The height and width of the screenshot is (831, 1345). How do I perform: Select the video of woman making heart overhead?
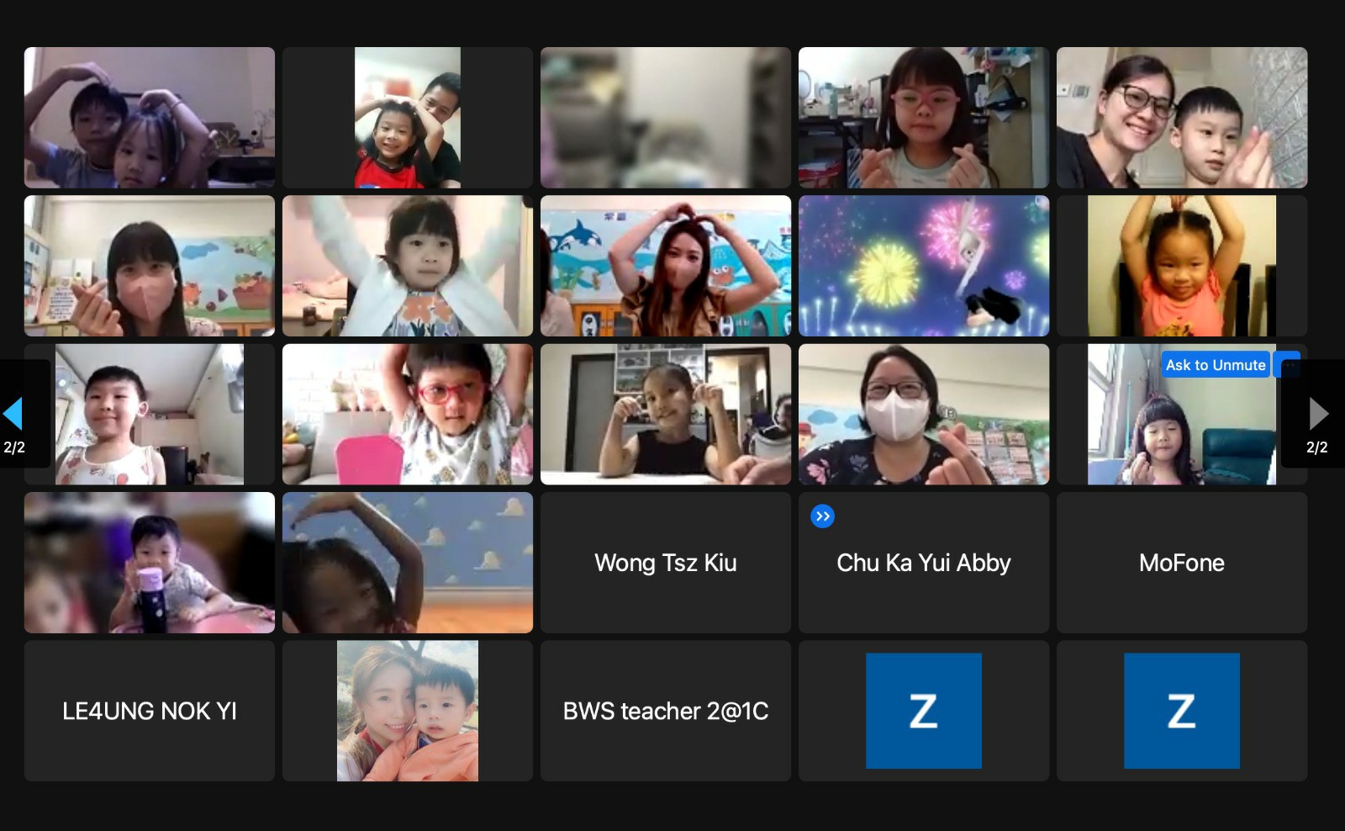click(x=665, y=266)
